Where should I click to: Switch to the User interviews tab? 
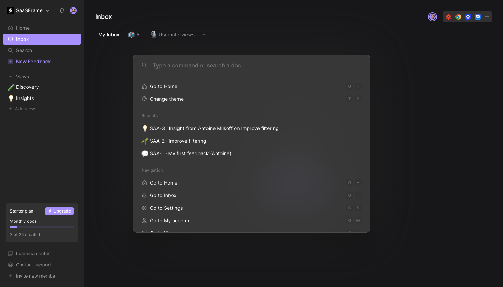pyautogui.click(x=173, y=35)
